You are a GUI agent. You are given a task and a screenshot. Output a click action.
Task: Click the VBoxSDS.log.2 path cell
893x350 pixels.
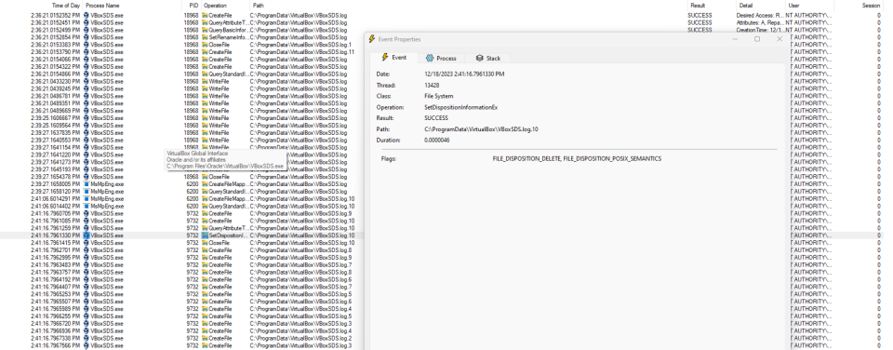300,338
